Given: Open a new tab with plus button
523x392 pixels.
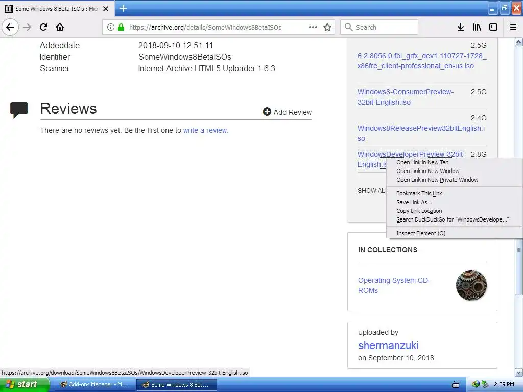Looking at the screenshot, I should [x=123, y=8].
